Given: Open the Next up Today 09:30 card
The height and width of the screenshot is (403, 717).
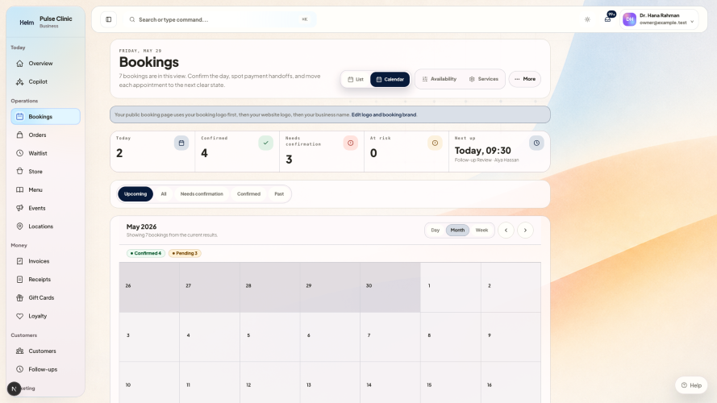Looking at the screenshot, I should [x=499, y=152].
